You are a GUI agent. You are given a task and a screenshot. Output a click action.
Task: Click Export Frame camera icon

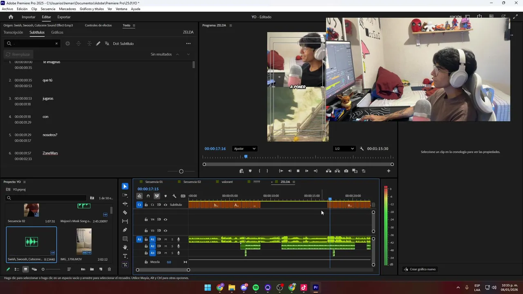coord(346,171)
